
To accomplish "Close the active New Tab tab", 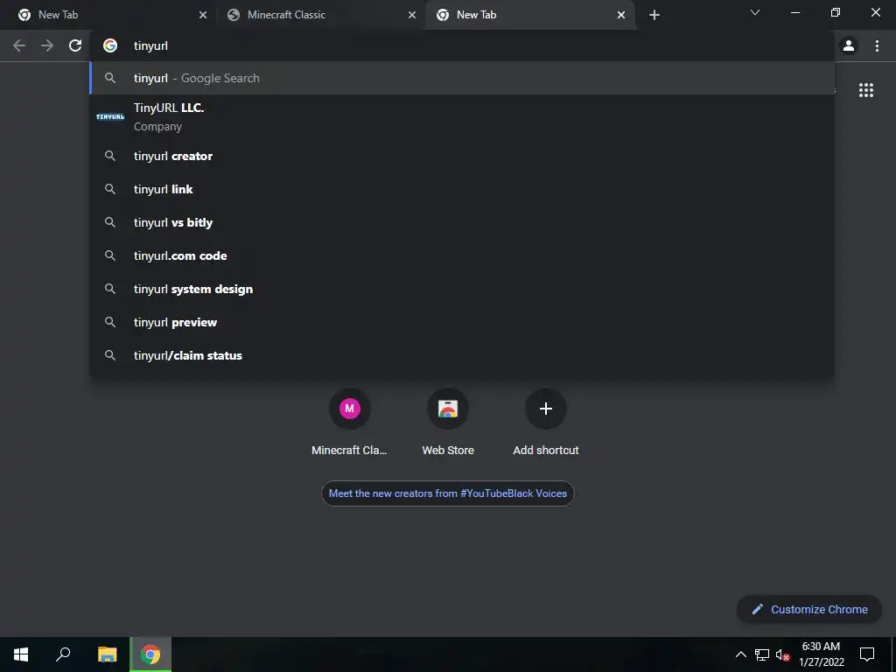I will (621, 15).
